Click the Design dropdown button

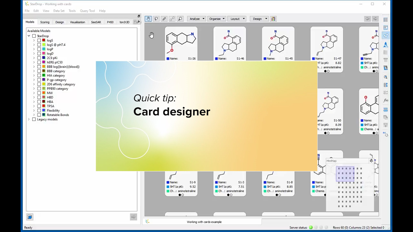click(x=259, y=18)
